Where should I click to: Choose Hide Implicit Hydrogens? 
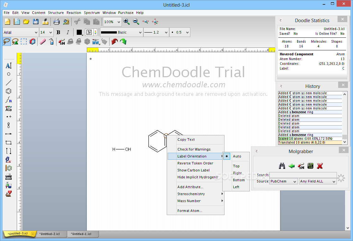point(196,177)
